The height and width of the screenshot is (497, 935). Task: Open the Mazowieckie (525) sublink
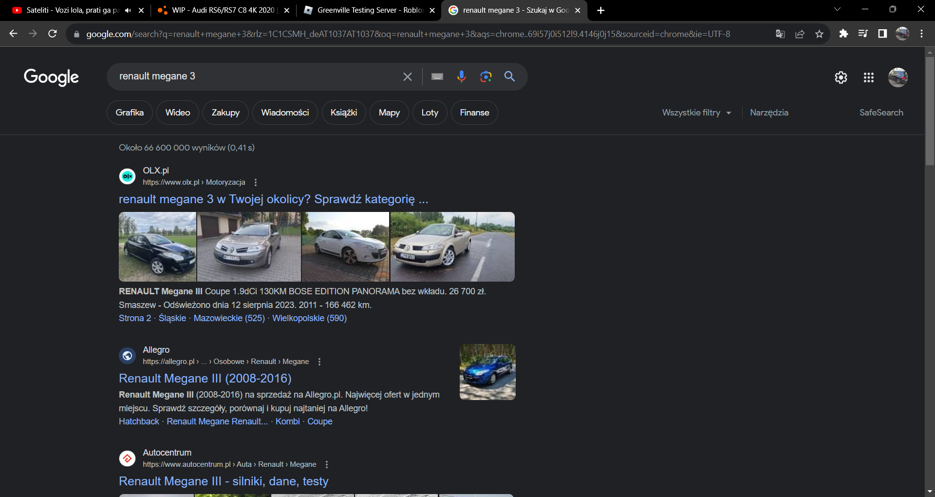[229, 318]
